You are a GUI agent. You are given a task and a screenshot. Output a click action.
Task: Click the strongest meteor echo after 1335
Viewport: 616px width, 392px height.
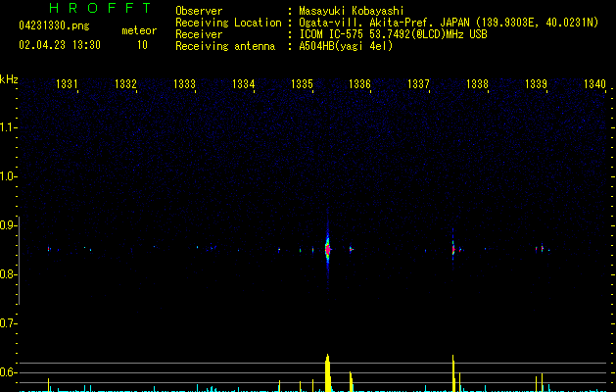pos(328,249)
